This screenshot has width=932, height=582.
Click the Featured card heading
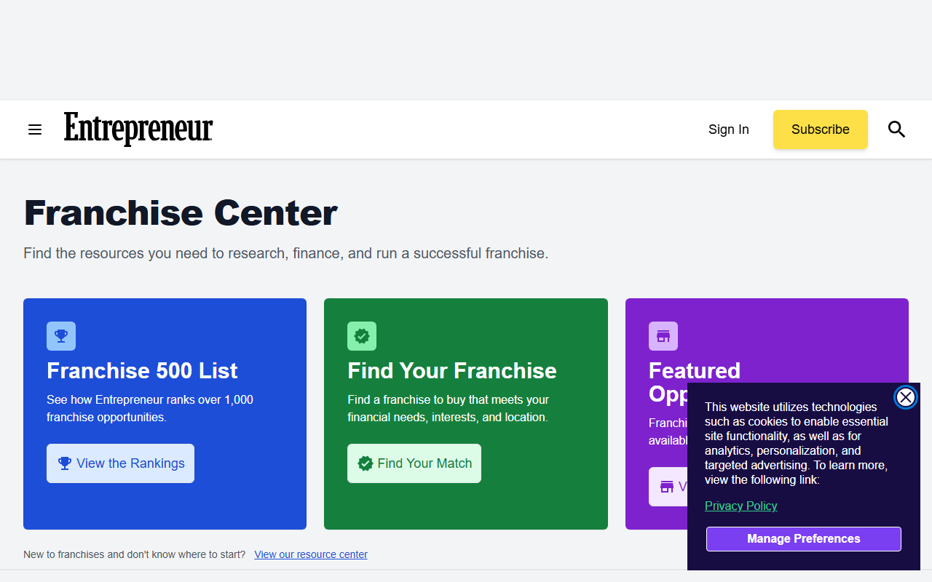pos(695,371)
